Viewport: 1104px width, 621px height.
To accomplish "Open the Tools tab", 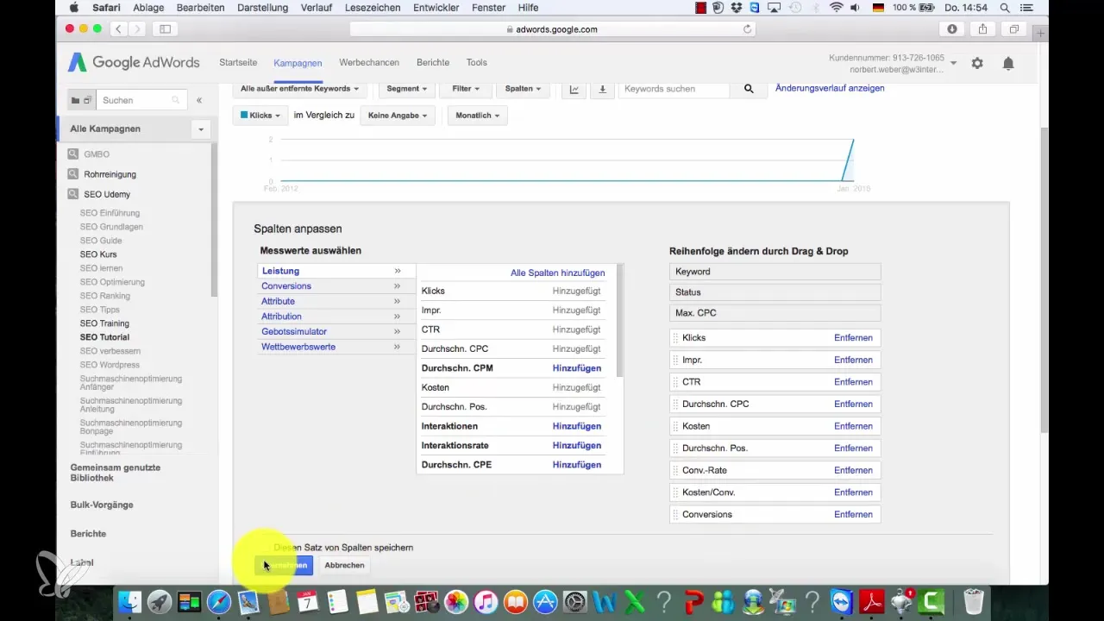I will (477, 63).
